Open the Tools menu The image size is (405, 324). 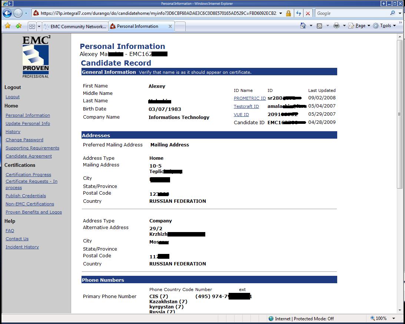384,26
